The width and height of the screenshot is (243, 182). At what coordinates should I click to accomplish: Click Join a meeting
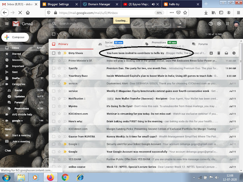point(21,141)
